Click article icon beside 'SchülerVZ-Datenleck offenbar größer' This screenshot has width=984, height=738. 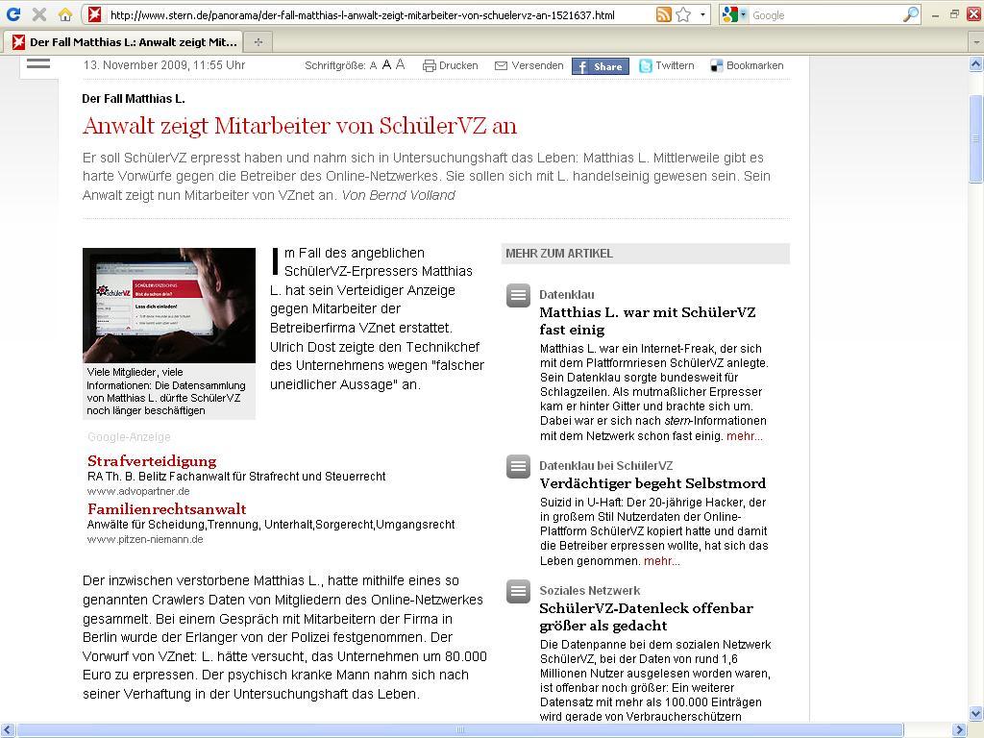click(x=518, y=591)
